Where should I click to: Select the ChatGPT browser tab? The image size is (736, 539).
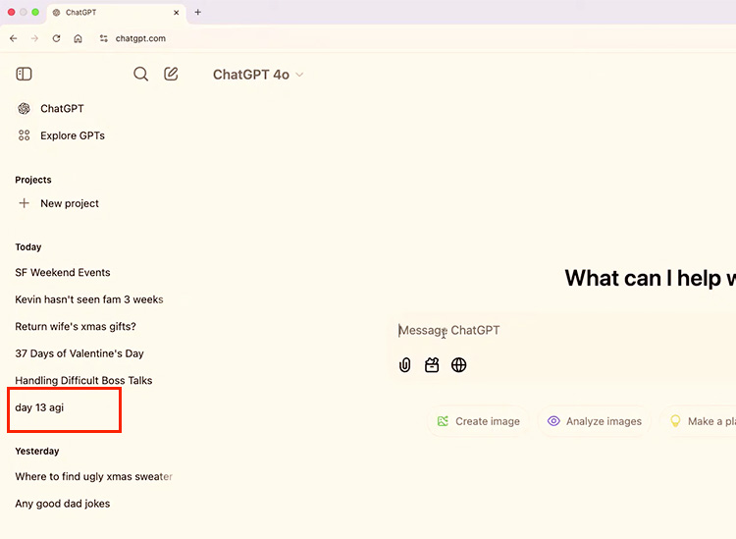[117, 13]
